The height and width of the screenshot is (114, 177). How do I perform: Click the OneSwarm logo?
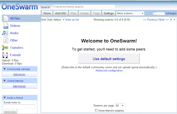pos(20,7)
